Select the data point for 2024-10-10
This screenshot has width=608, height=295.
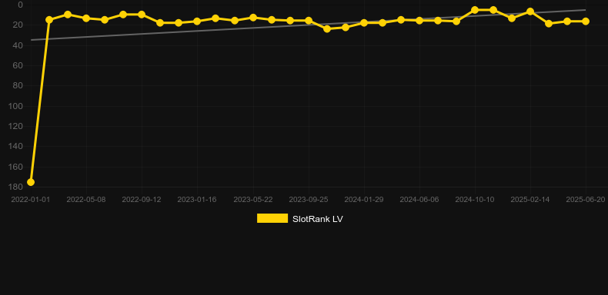475,10
